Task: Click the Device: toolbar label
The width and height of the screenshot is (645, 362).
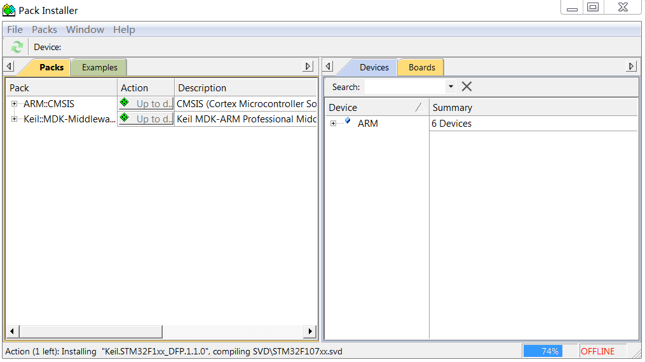Action: (47, 47)
